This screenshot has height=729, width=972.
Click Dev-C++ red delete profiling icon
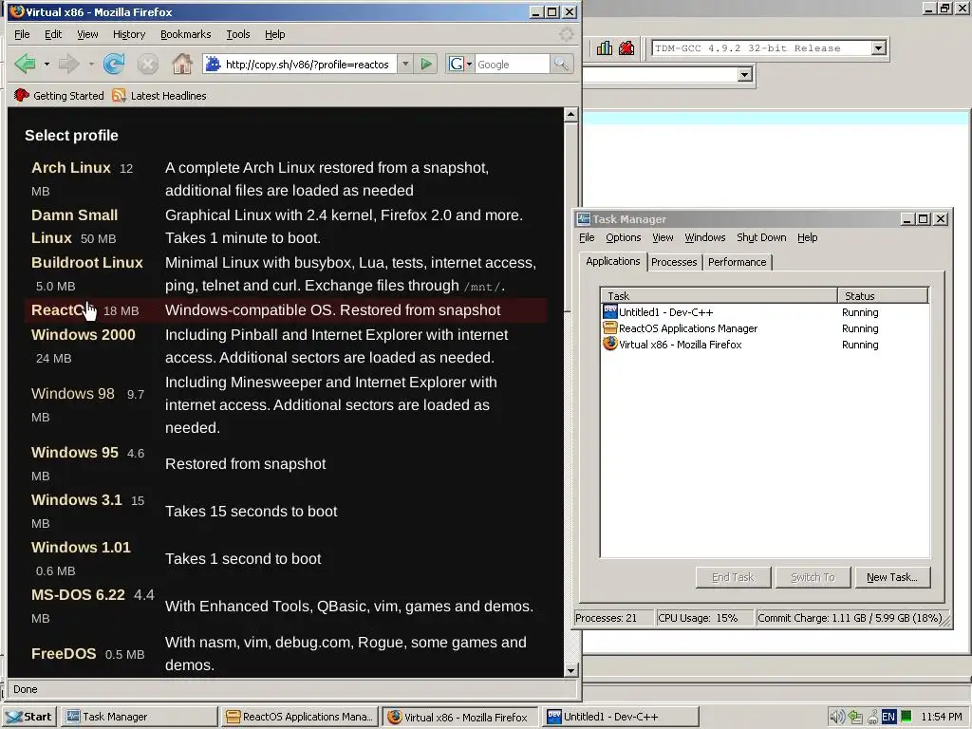pos(626,47)
